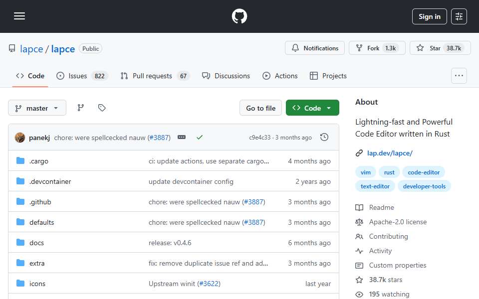The image size is (479, 299).
Task: Open 'update devcontainer config' commit message
Action: click(x=191, y=181)
